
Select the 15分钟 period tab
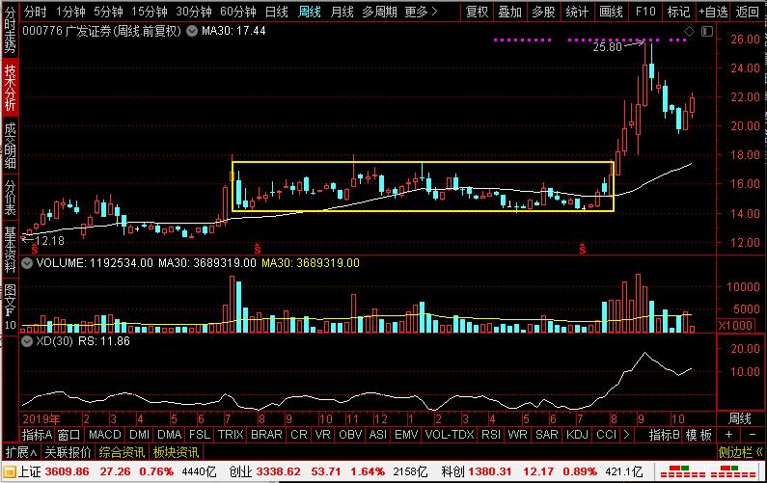pyautogui.click(x=150, y=12)
